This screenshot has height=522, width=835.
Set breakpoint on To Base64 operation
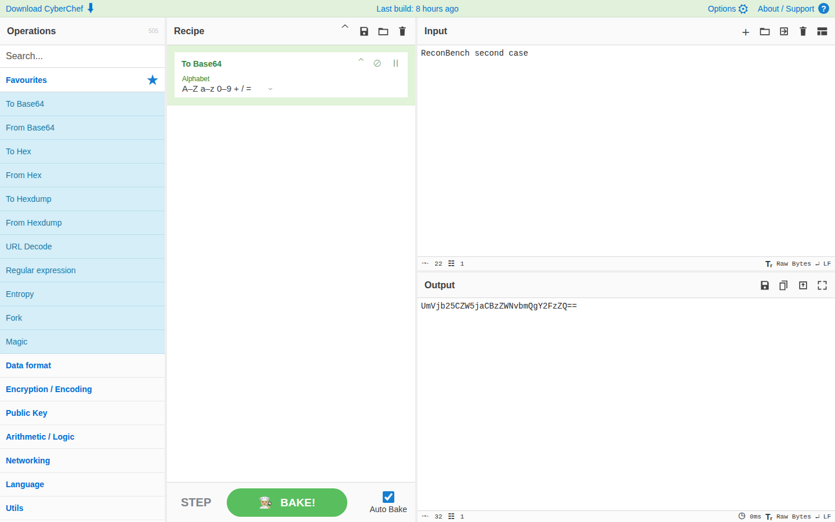pyautogui.click(x=395, y=63)
